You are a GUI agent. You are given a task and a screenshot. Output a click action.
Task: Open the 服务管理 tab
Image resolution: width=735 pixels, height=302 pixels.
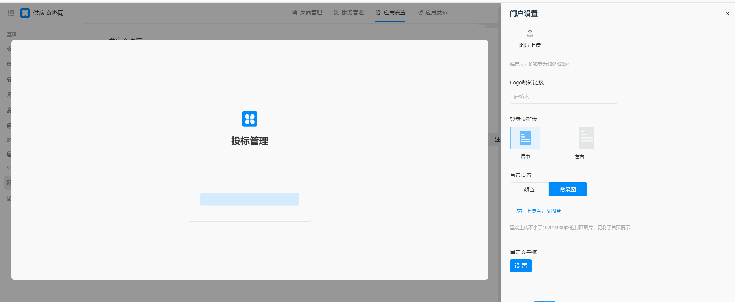349,12
